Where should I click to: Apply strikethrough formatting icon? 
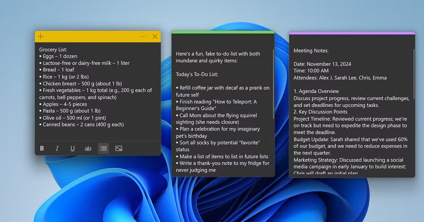[88, 148]
